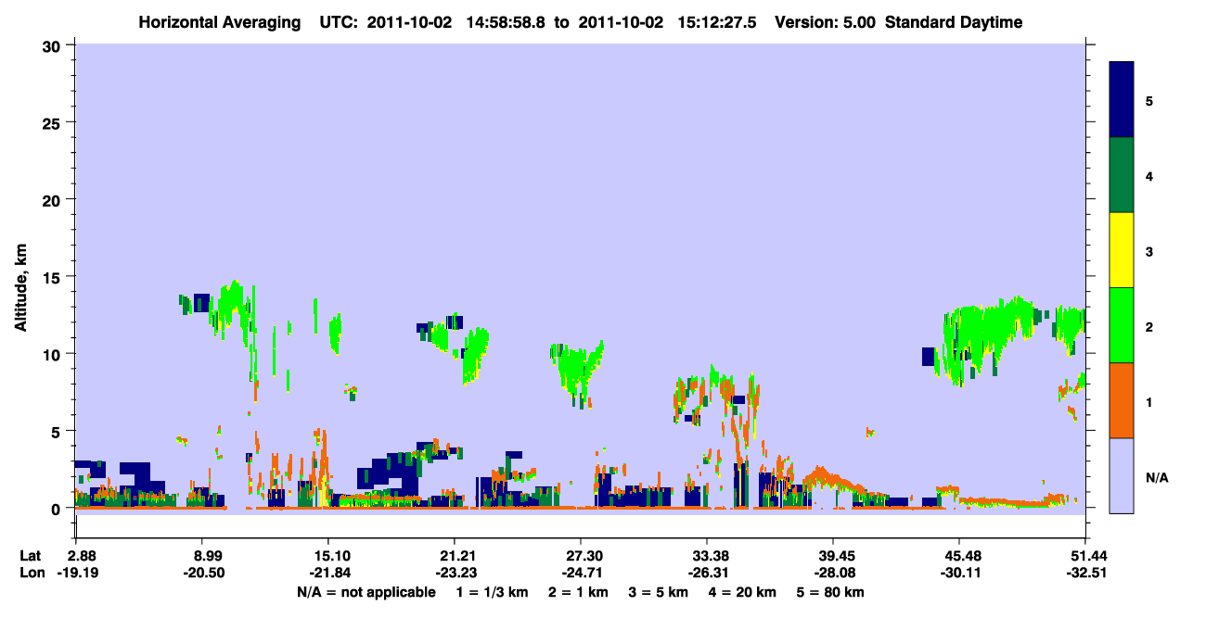Click the y-axis tick label 10
1206x618 pixels.
[x=54, y=354]
